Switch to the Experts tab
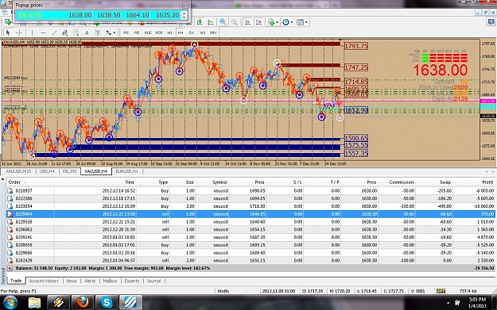 click(132, 281)
